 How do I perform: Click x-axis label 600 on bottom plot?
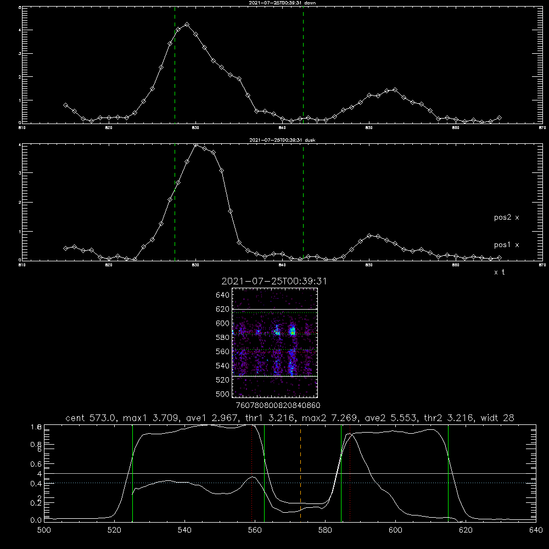pos(395,530)
